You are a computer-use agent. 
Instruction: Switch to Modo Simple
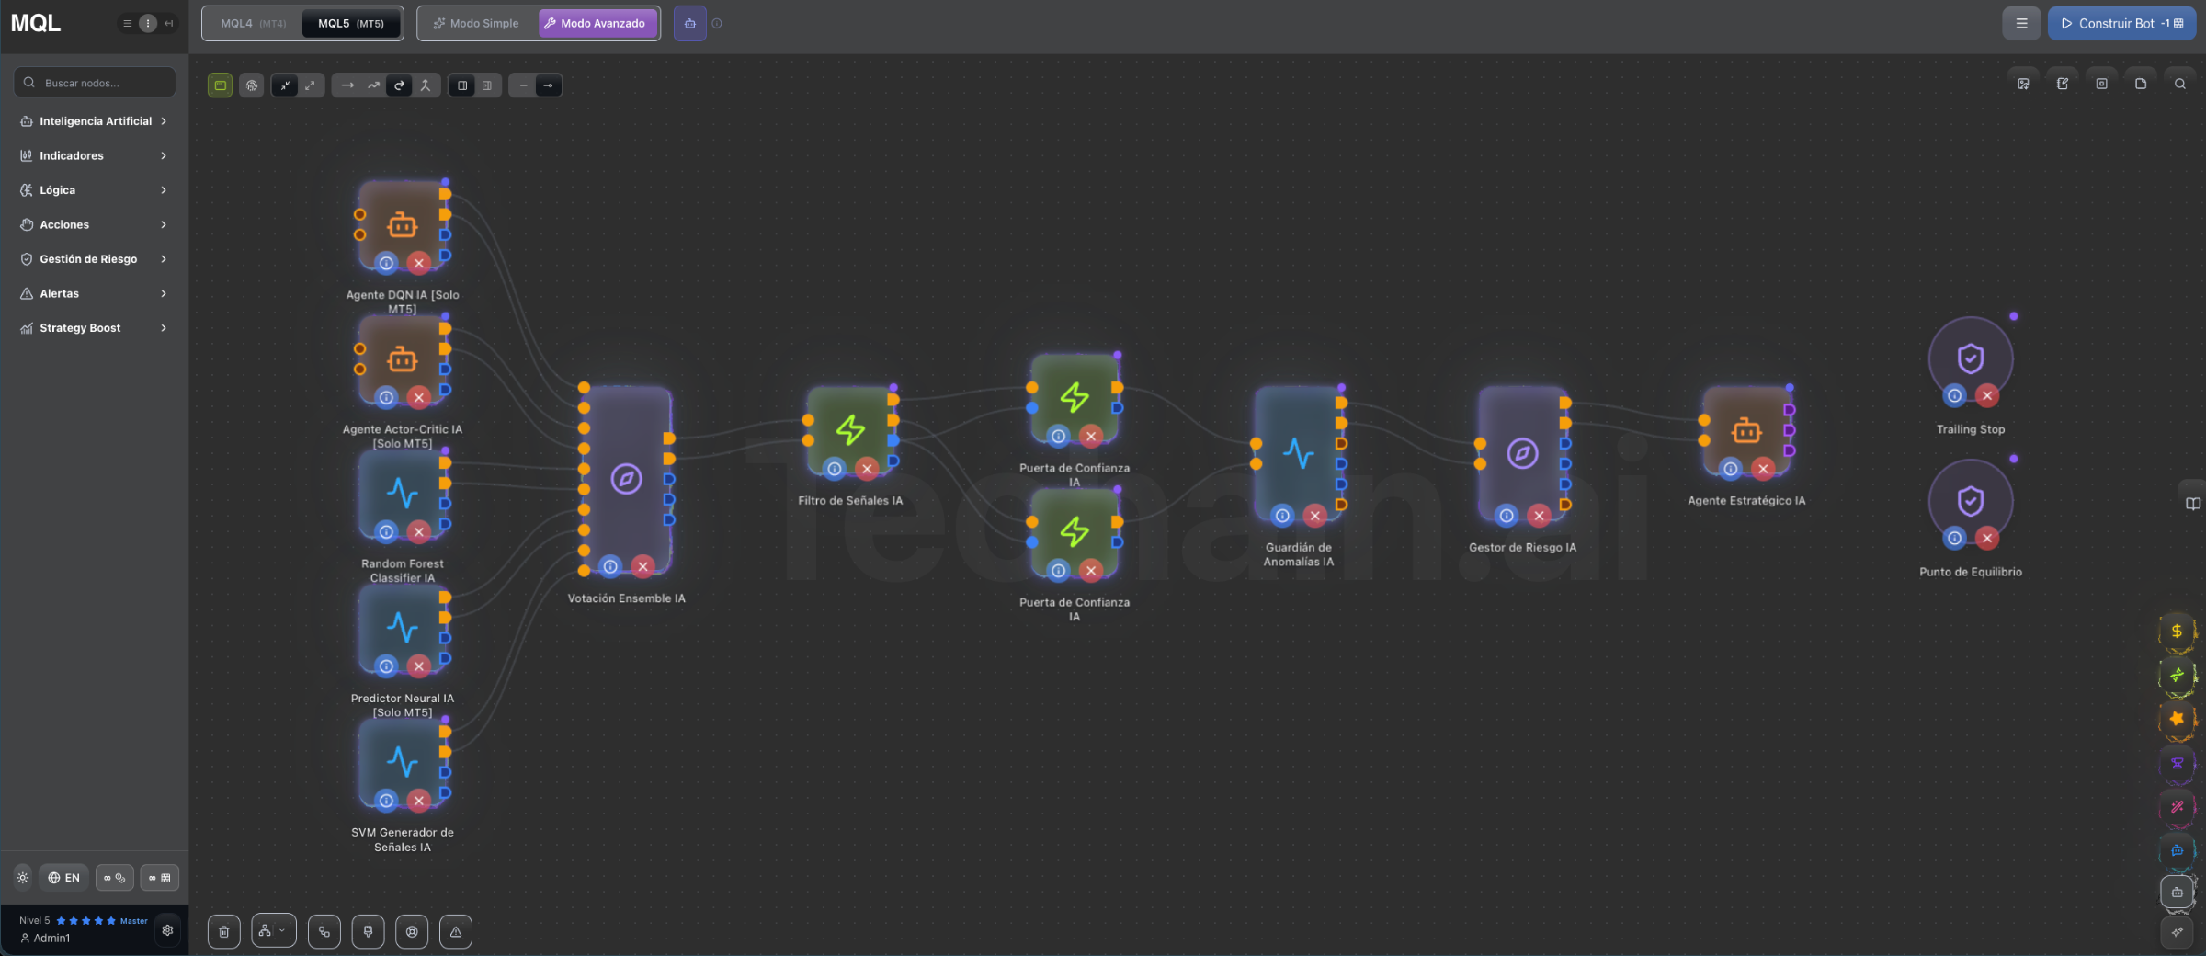point(476,24)
